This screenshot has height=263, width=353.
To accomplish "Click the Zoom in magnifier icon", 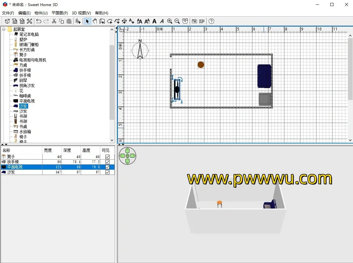I will click(170, 21).
